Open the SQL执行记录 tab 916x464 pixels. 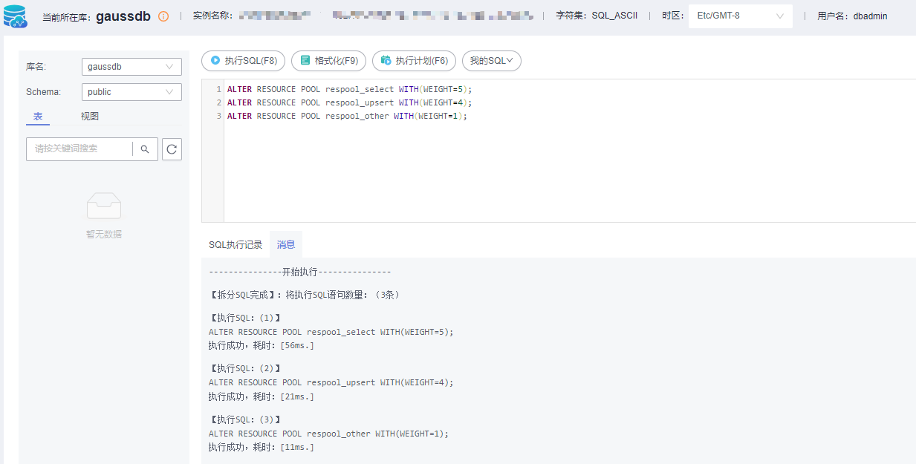pos(236,245)
